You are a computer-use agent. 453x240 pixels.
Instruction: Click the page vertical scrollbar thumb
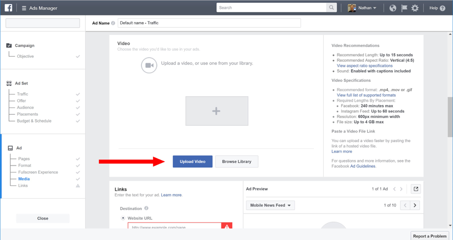tap(450, 117)
